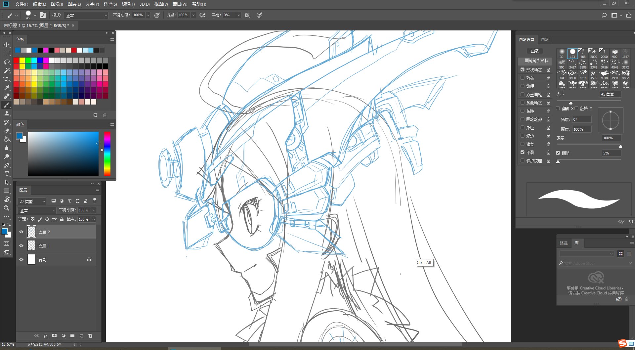Switch to the 路径 tab

coord(564,243)
